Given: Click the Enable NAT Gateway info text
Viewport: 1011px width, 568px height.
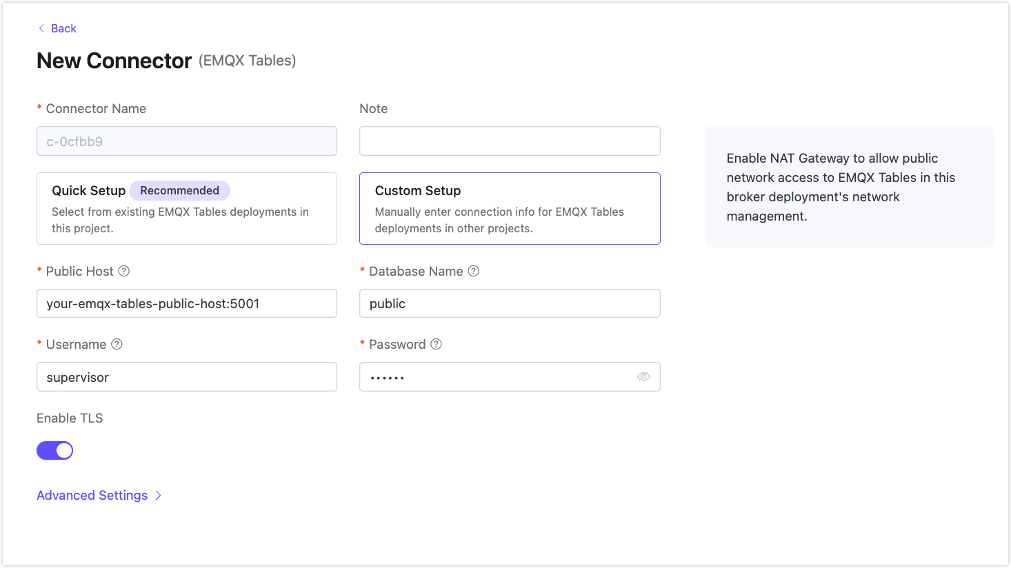Looking at the screenshot, I should click(841, 187).
